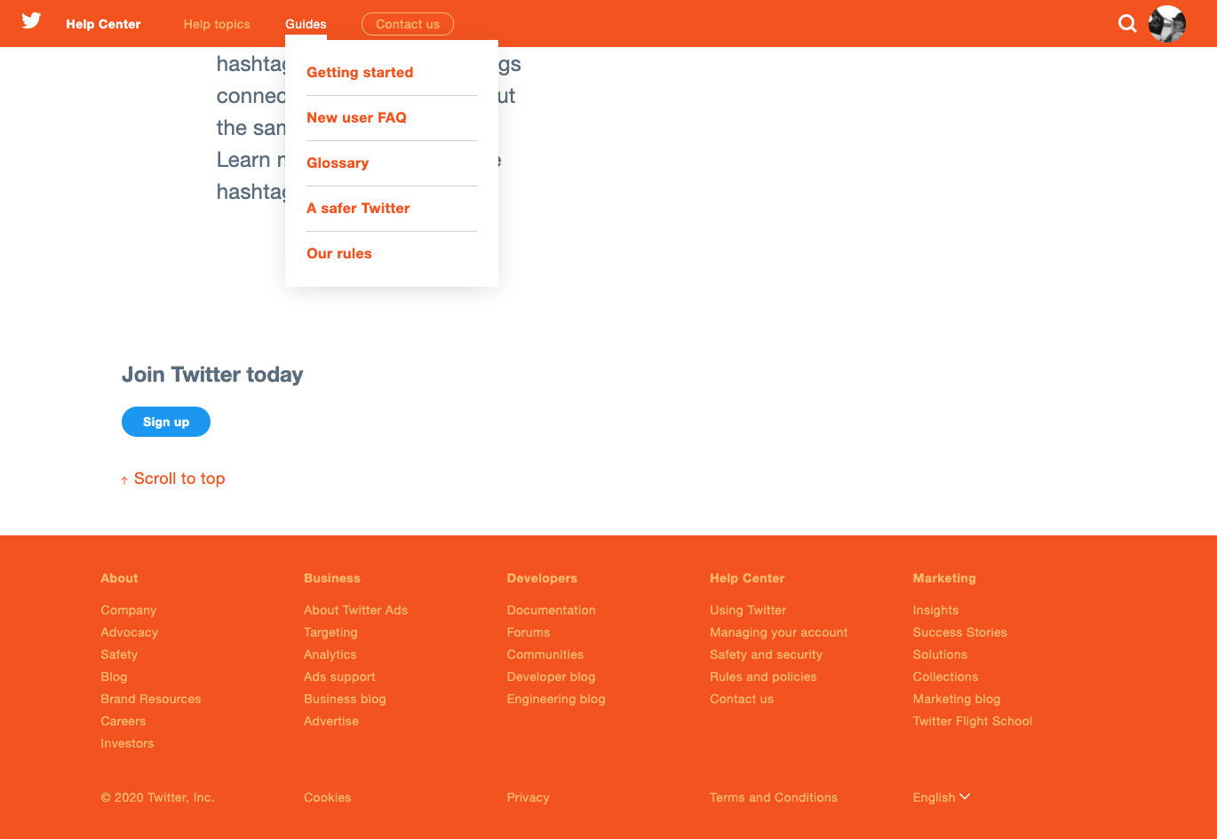Open Managing your account link
The width and height of the screenshot is (1217, 839).
[779, 632]
